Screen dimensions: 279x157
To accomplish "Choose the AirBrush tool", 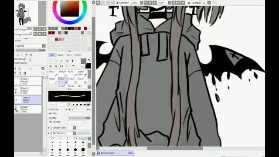I will tap(63, 74).
